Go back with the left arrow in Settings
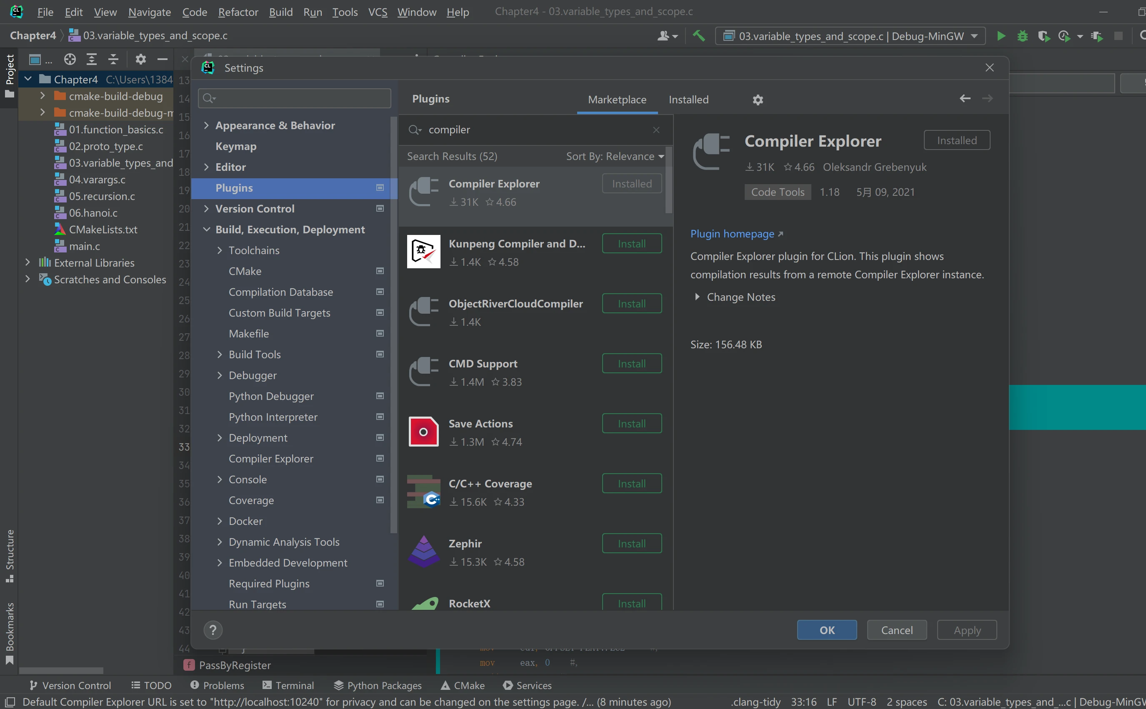1146x709 pixels. coord(964,98)
